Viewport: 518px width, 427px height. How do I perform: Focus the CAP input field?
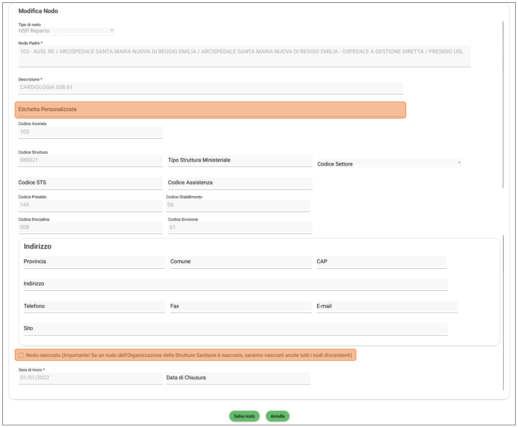(381, 262)
